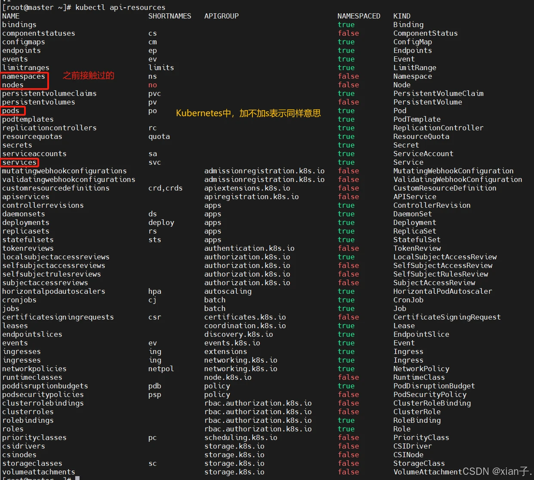Click the red 'no' shortname for nodes

(153, 85)
